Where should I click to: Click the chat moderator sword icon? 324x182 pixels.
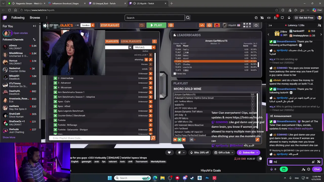(x=303, y=169)
